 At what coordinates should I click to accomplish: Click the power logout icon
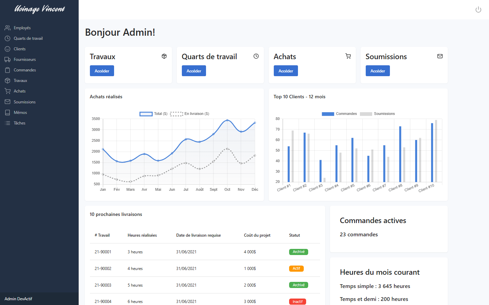(x=478, y=10)
